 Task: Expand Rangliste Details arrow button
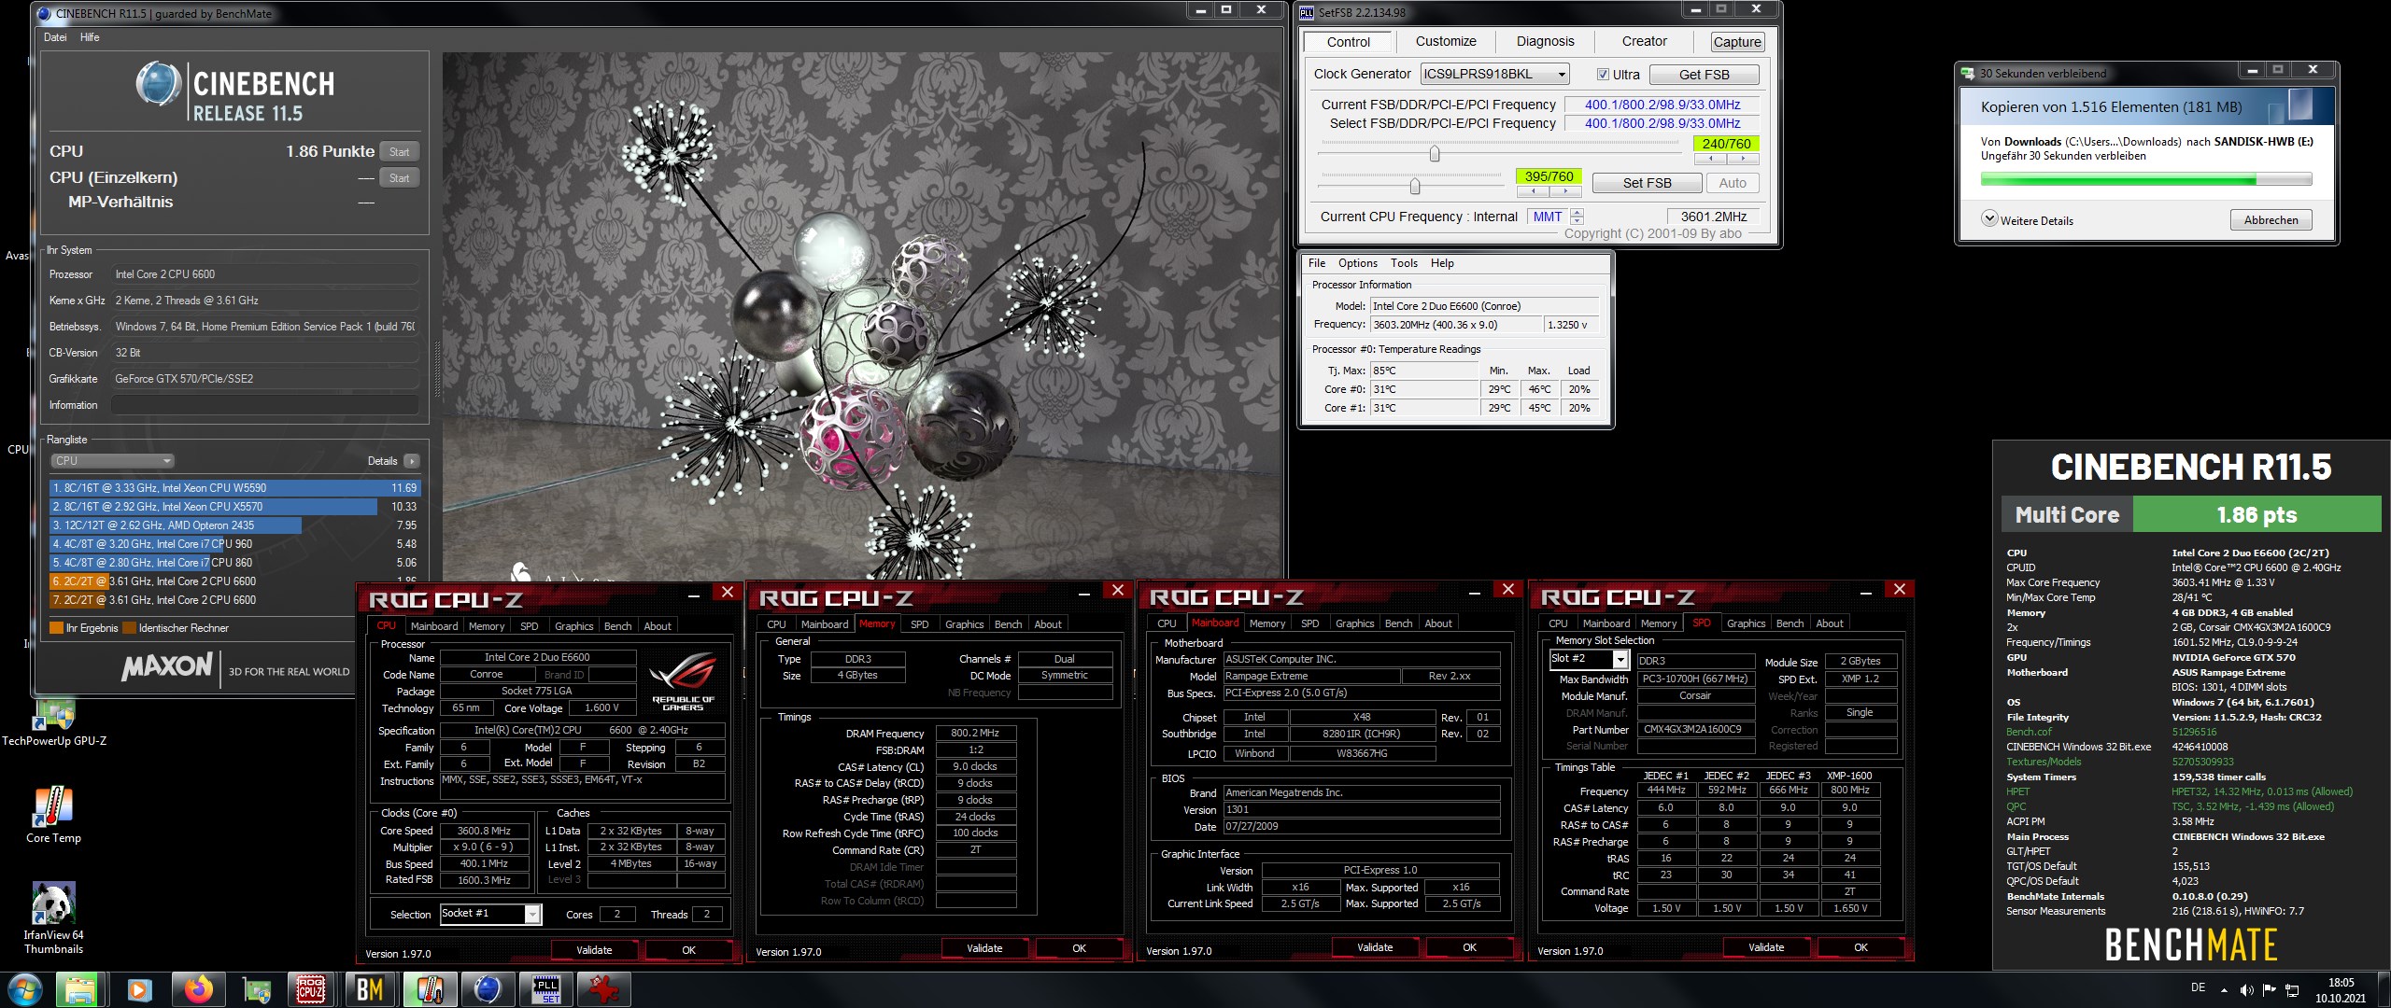pos(412,461)
